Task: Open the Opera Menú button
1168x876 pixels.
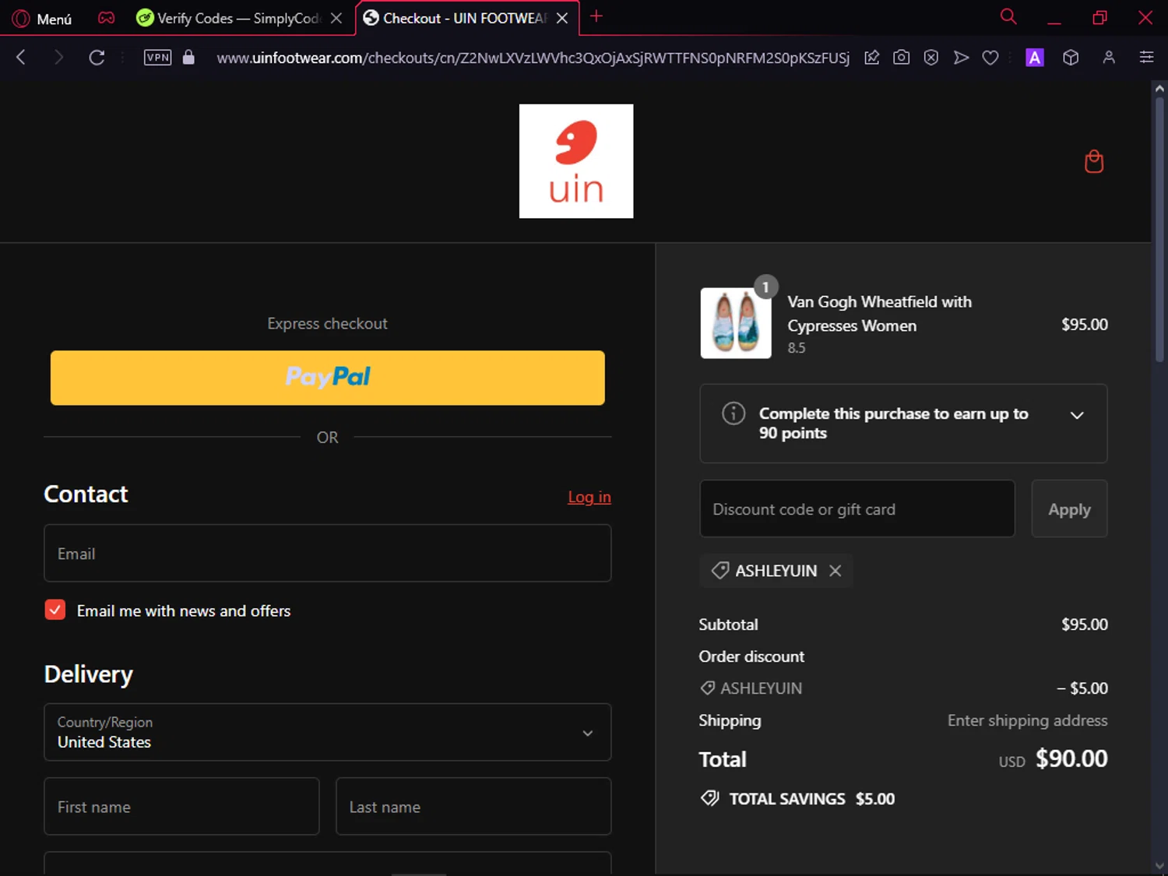Action: [43, 18]
